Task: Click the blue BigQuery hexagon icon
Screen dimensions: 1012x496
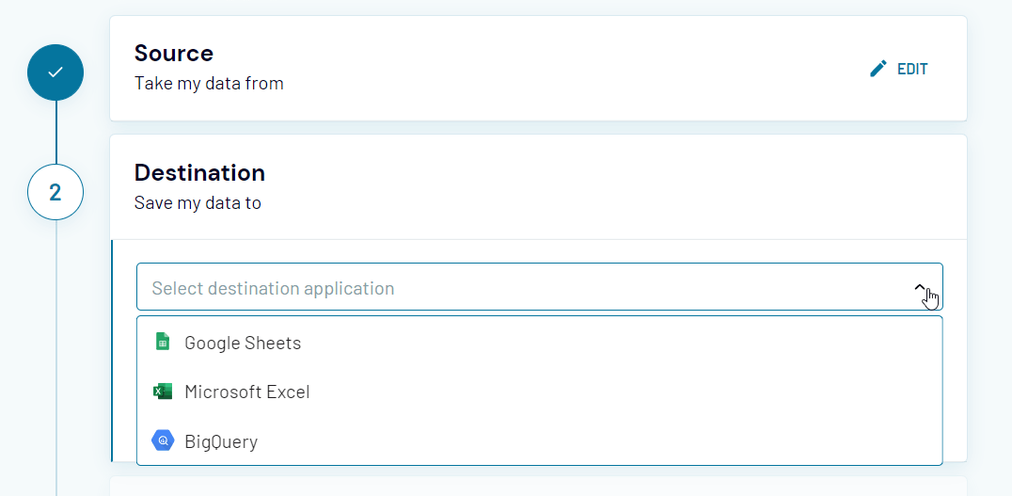Action: point(163,441)
